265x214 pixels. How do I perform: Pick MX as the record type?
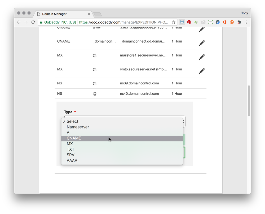[x=122, y=144]
